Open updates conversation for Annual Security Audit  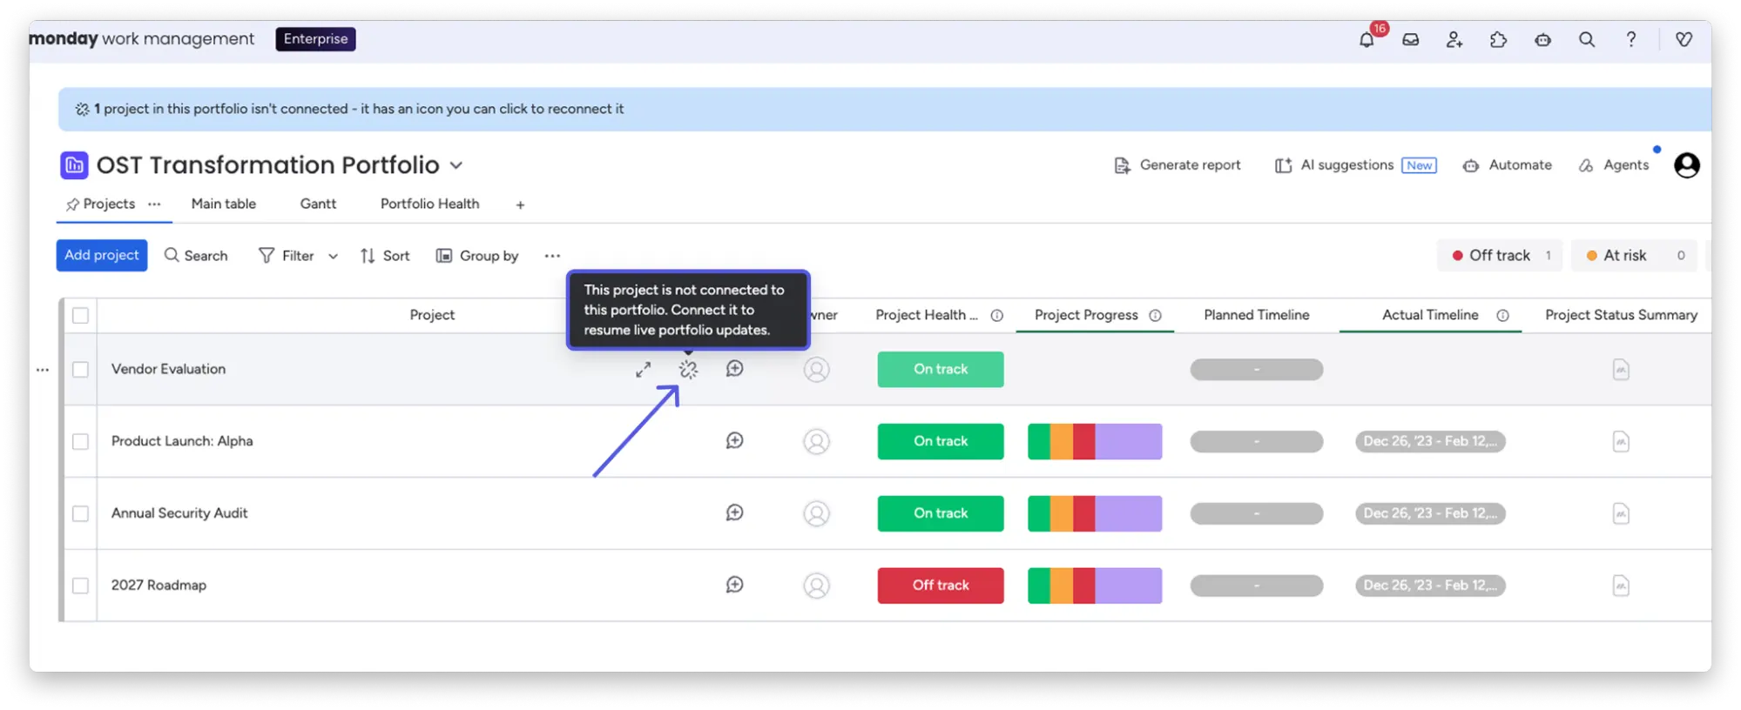click(735, 513)
